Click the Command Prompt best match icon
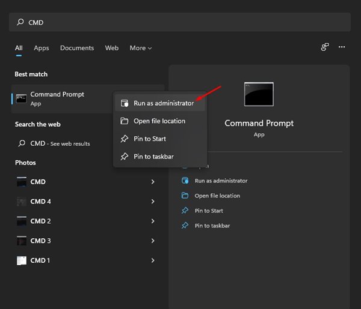 22,98
